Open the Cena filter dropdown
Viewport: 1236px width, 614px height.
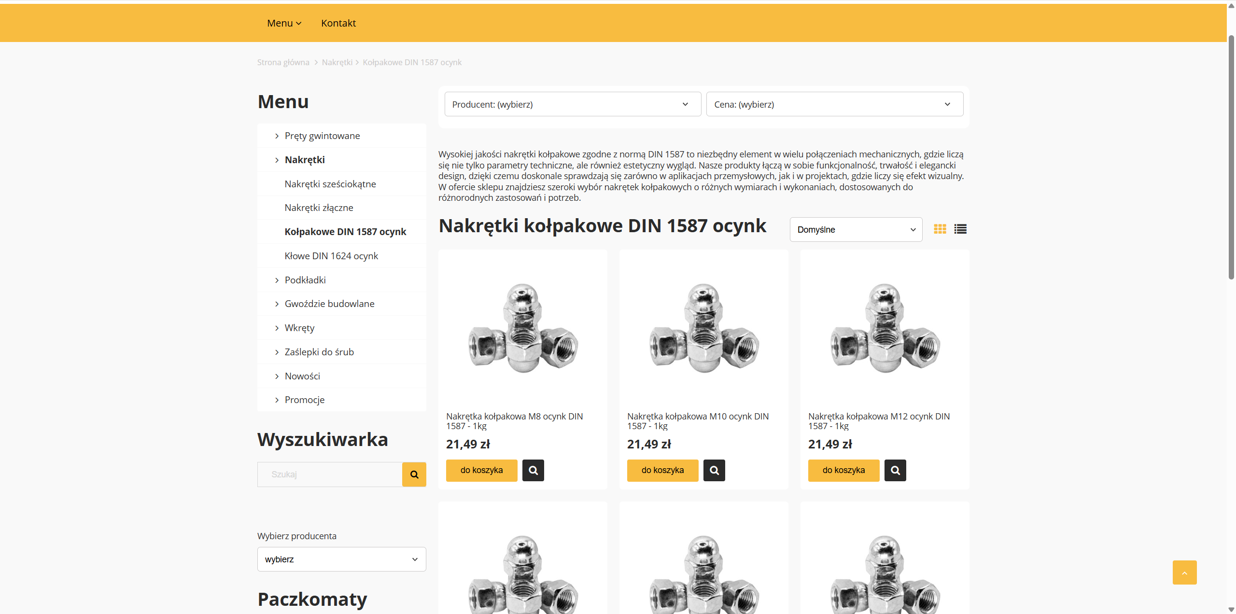click(x=834, y=104)
